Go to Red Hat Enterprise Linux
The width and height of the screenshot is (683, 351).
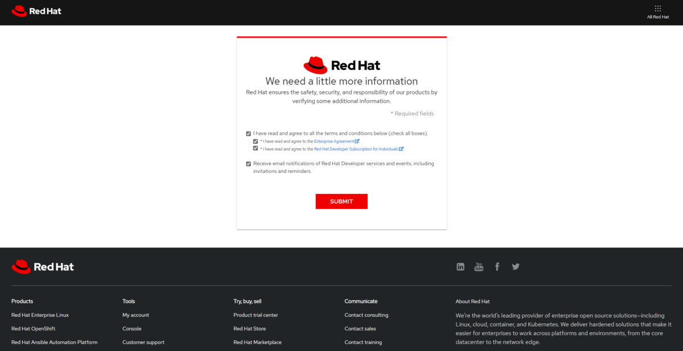click(x=40, y=315)
